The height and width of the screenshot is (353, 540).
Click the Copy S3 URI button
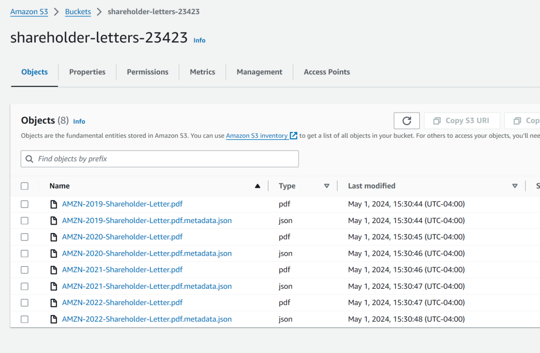462,120
